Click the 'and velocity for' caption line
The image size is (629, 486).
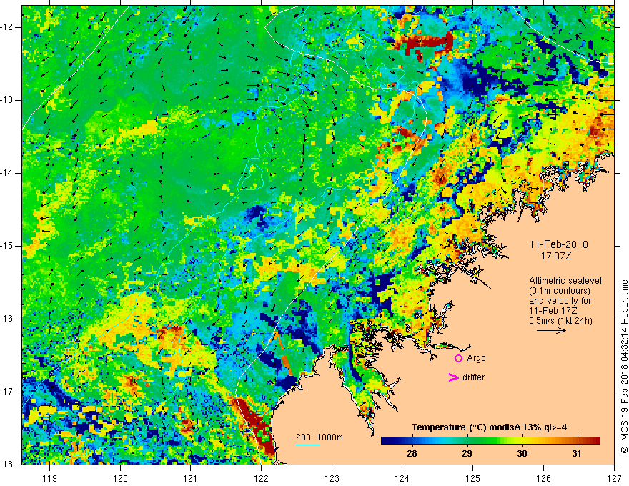[x=560, y=301]
